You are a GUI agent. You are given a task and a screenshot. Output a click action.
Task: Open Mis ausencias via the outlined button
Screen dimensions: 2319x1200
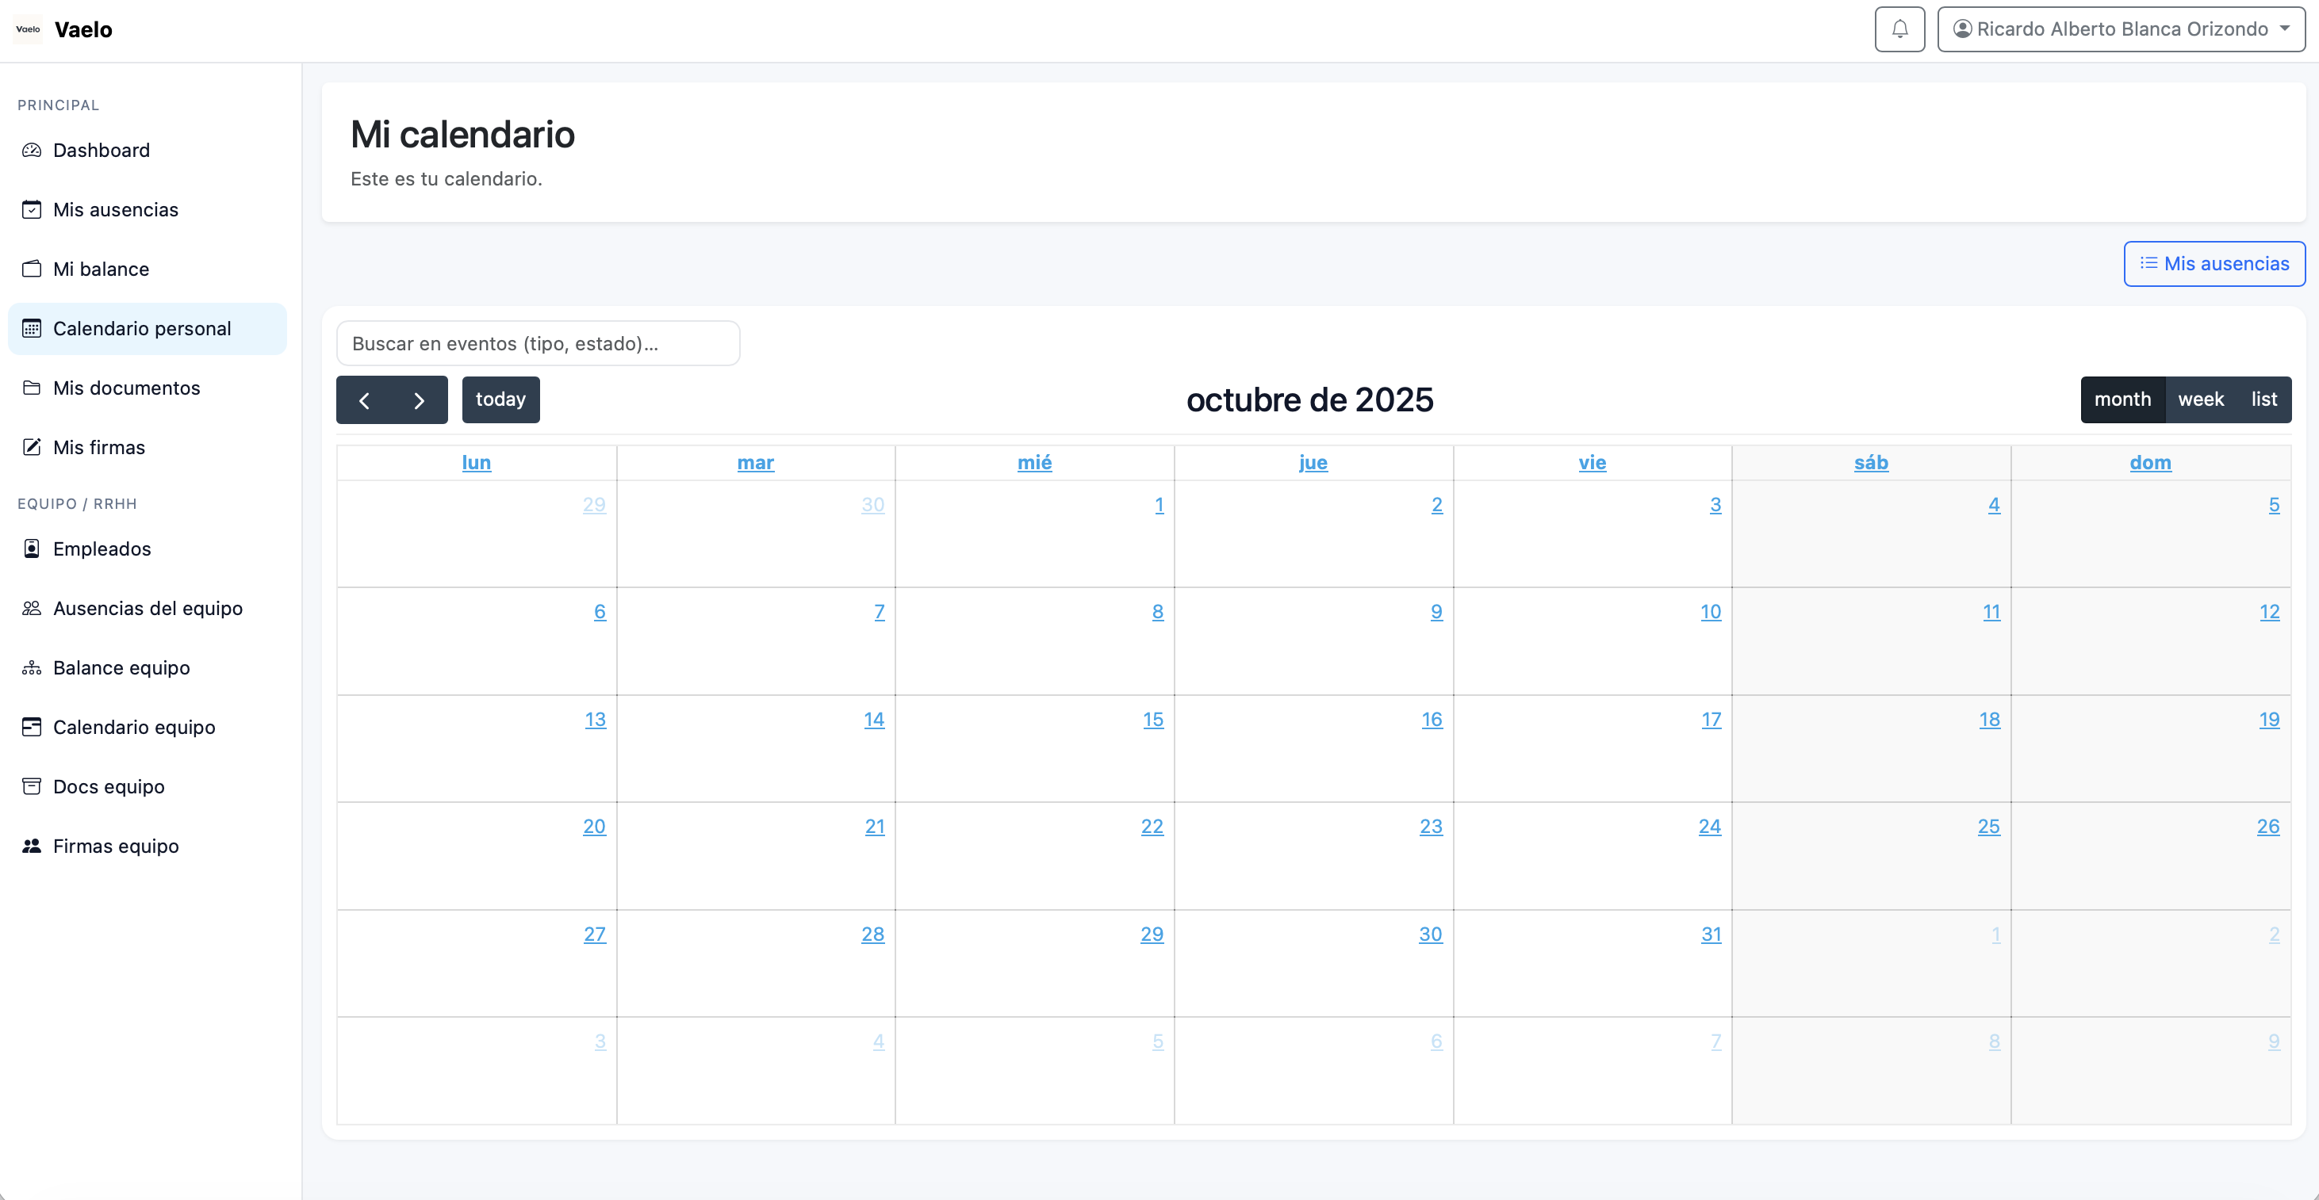coord(2214,264)
